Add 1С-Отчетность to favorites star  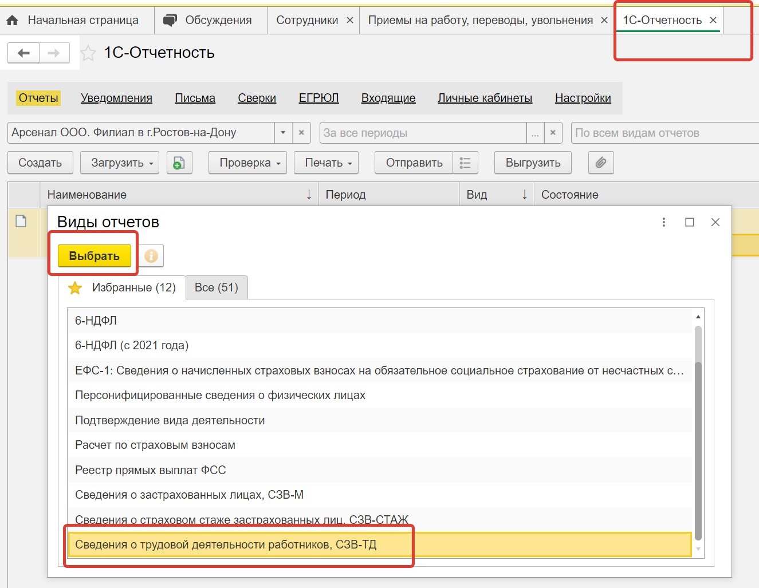coord(88,53)
